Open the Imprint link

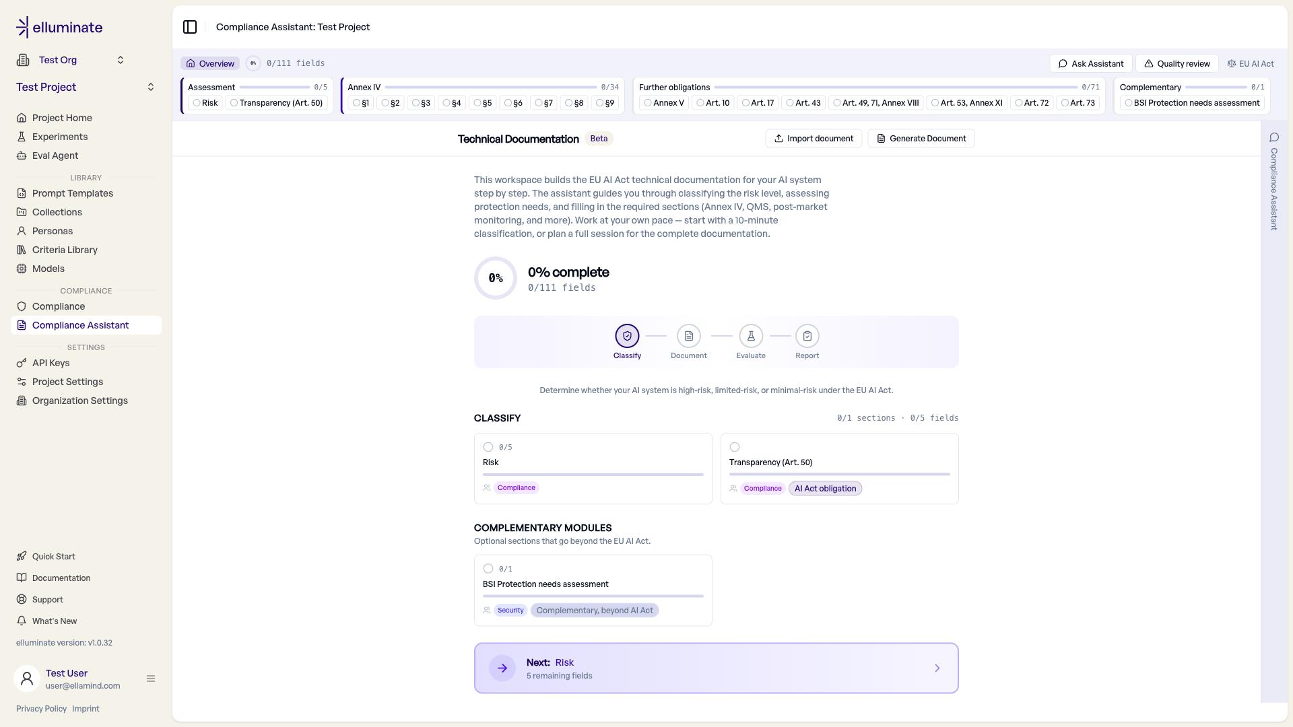click(x=86, y=709)
